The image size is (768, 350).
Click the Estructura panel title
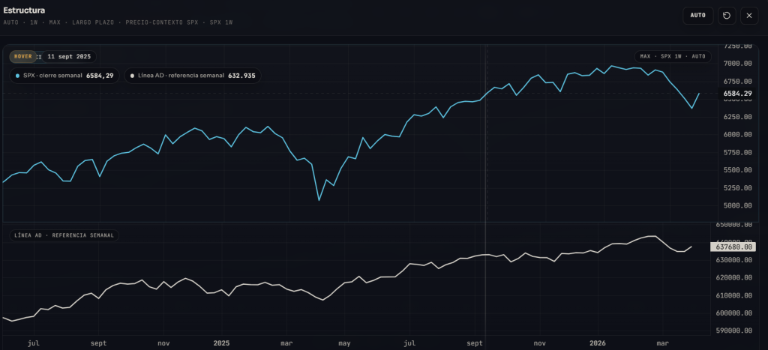pyautogui.click(x=24, y=10)
